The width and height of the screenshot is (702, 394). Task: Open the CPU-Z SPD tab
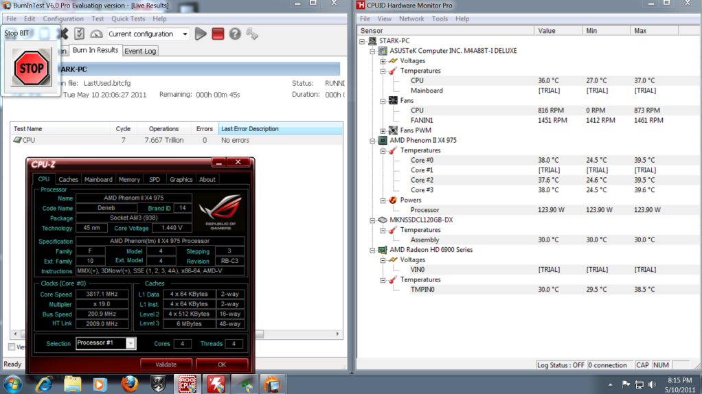pyautogui.click(x=155, y=179)
